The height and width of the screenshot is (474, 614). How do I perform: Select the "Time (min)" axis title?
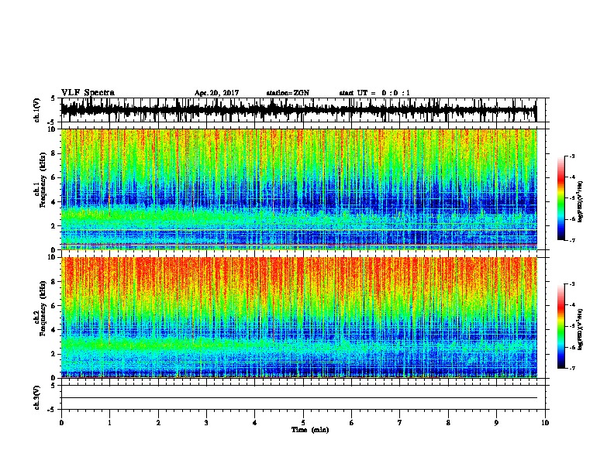(310, 430)
